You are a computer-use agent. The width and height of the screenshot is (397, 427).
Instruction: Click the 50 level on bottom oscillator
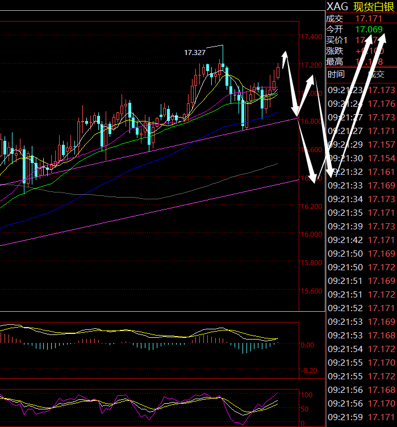(306, 409)
